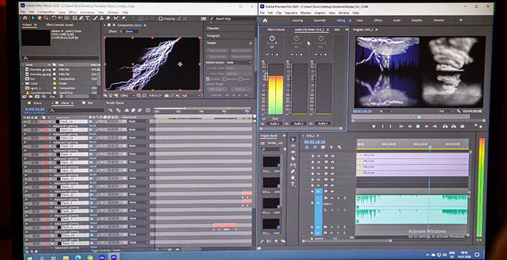507x260 pixels.
Task: Toggle lock on track holding SCR_4.mov
Action: 312,173
